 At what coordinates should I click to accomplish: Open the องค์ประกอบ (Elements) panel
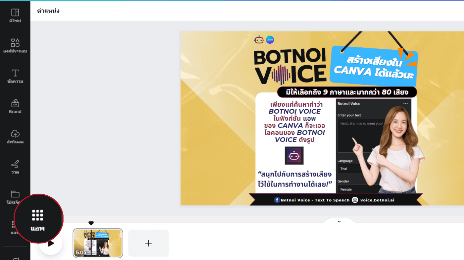[15, 46]
